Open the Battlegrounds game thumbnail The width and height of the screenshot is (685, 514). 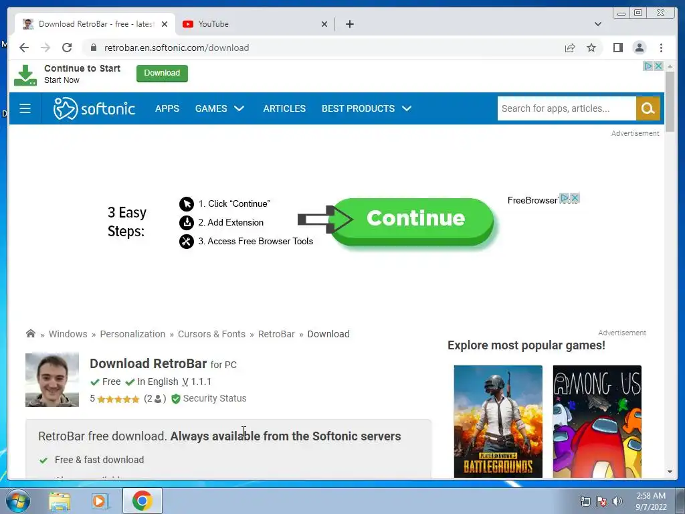click(498, 422)
